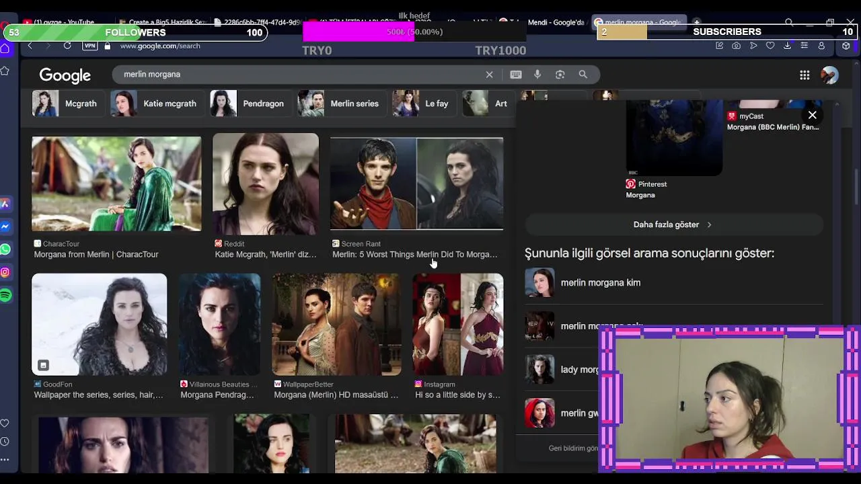Screen dimensions: 861x484
Task: Open the CharacTour green dress image
Action: click(116, 184)
